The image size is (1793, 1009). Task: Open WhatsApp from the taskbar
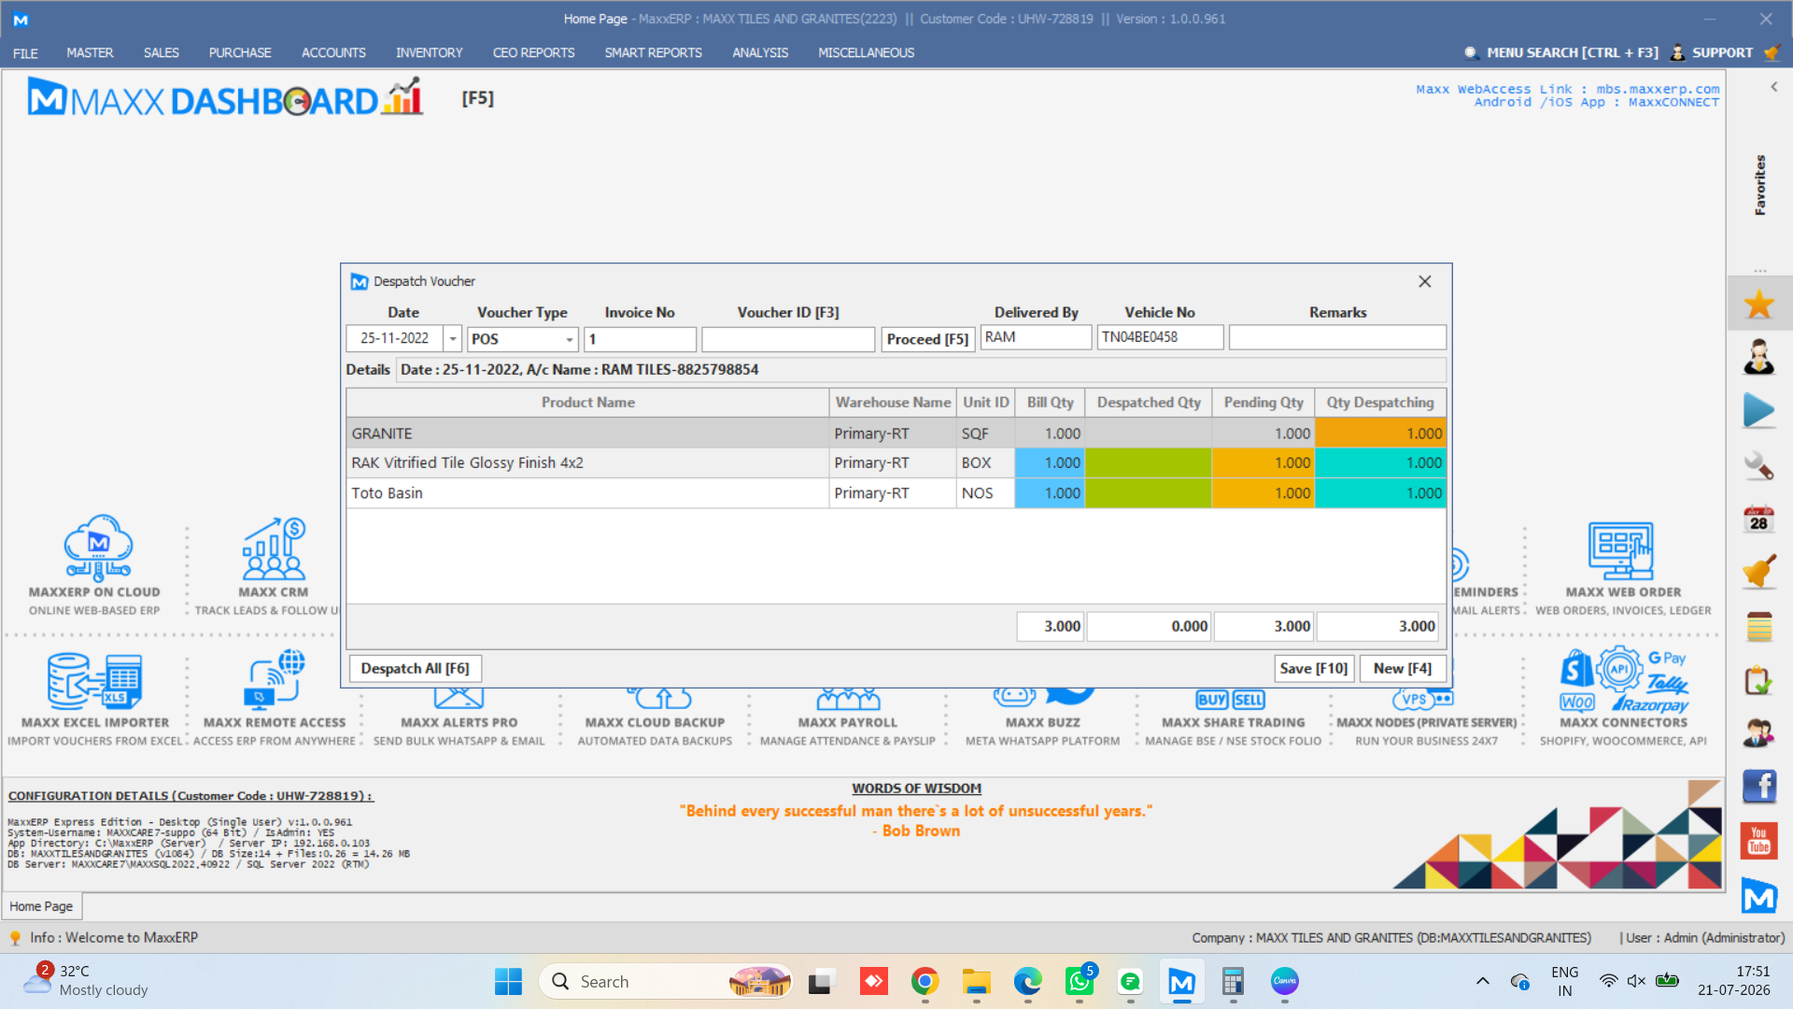1079,981
